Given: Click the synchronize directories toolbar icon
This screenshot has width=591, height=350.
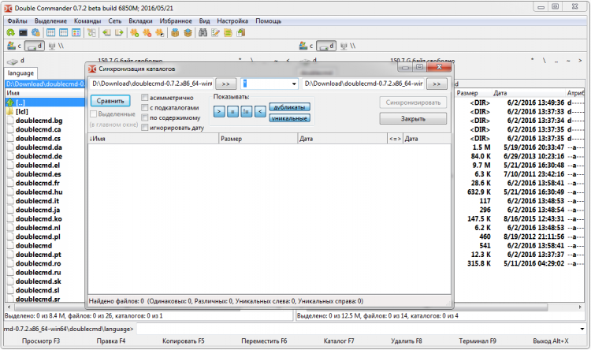Looking at the screenshot, I should click(x=228, y=33).
